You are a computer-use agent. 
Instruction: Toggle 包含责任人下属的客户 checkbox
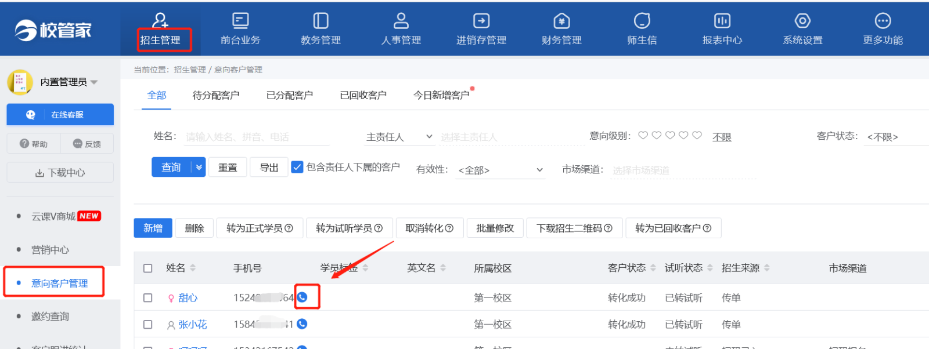click(x=297, y=167)
